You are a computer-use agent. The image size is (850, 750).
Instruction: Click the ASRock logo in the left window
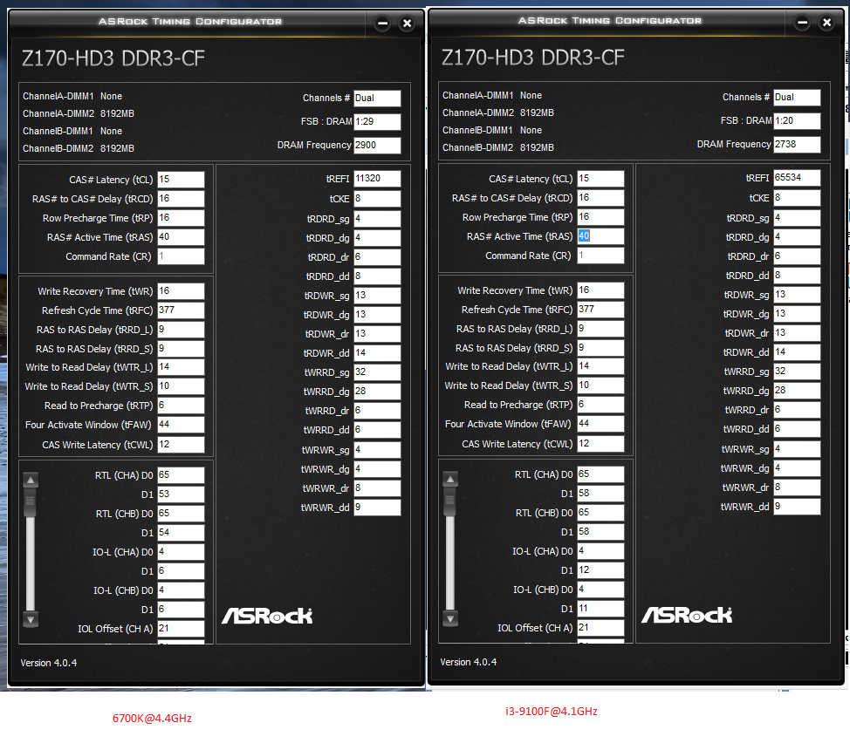pyautogui.click(x=267, y=616)
